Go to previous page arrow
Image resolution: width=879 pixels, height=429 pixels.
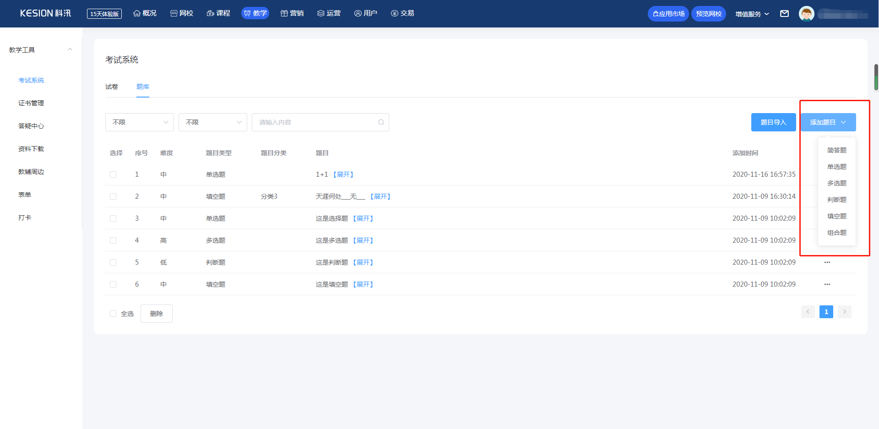[808, 312]
